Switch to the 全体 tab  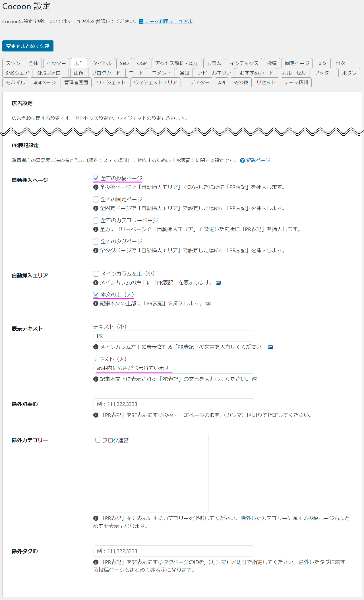tap(34, 63)
